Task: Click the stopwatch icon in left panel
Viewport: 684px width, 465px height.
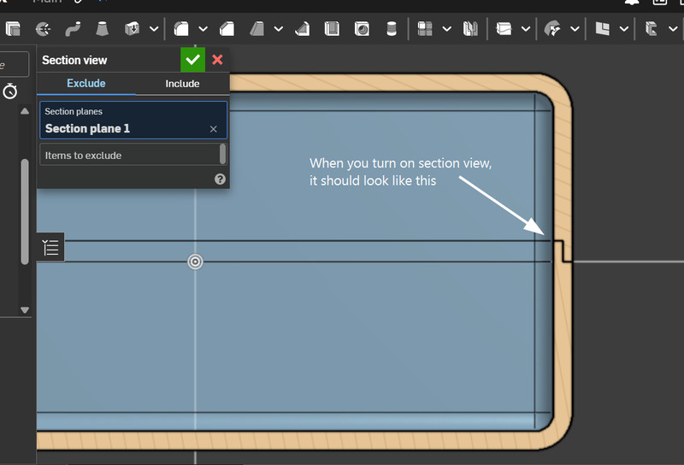Action: 10,91
